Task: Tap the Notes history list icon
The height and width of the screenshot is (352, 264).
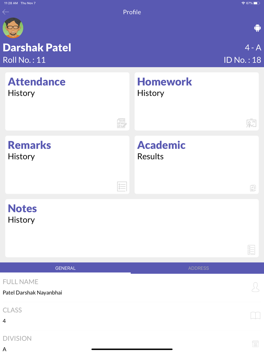Action: coord(251,250)
